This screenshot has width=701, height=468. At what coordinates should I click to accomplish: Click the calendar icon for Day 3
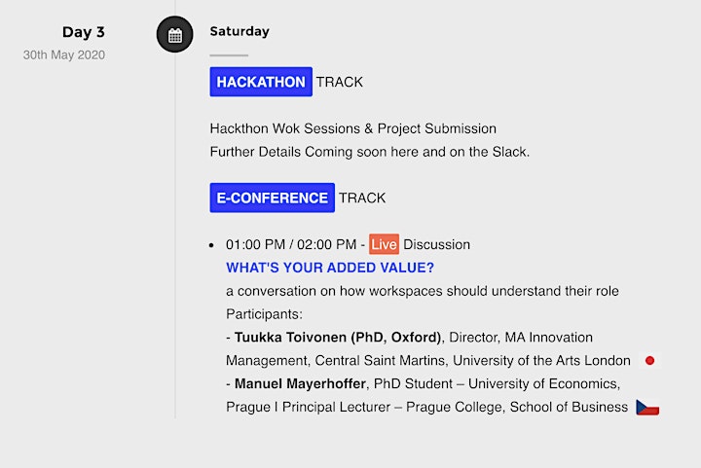coord(175,34)
